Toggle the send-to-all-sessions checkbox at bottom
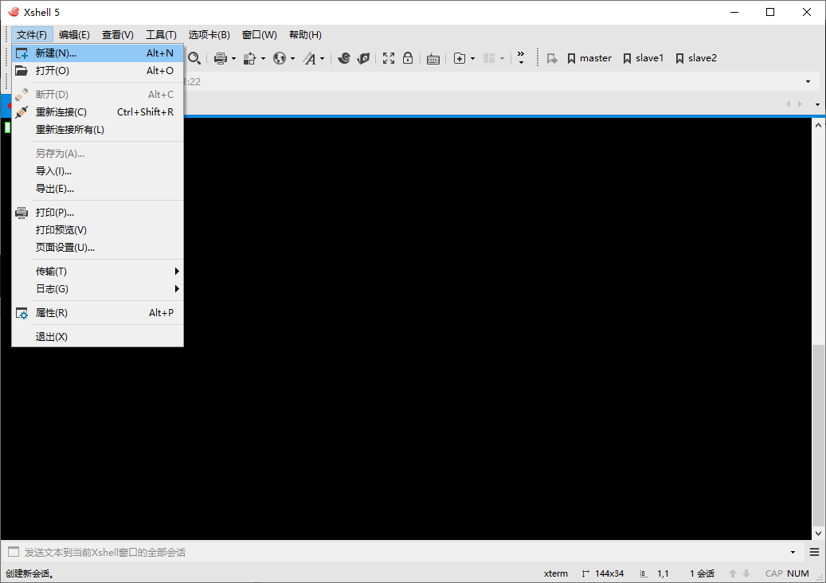Viewport: 826px width, 583px height. 13,550
